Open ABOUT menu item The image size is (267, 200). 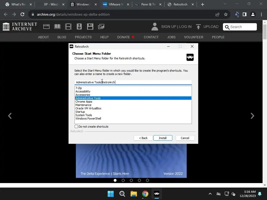[x=44, y=37]
